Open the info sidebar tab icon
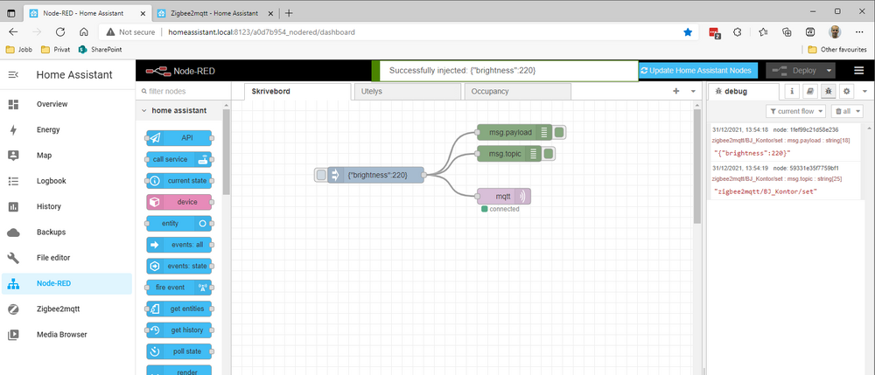875x375 pixels. [792, 91]
